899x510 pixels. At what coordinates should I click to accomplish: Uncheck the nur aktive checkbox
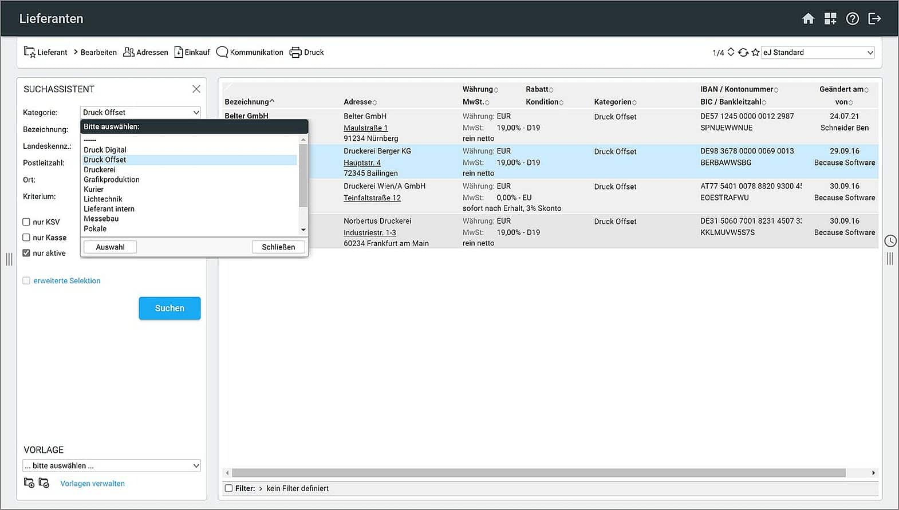pyautogui.click(x=26, y=253)
